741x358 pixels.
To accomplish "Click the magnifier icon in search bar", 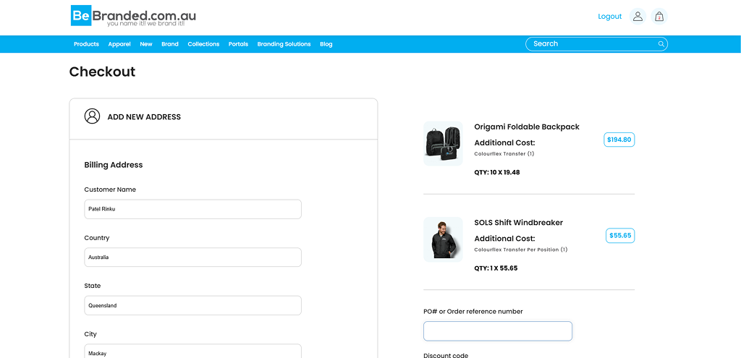I will pos(661,44).
